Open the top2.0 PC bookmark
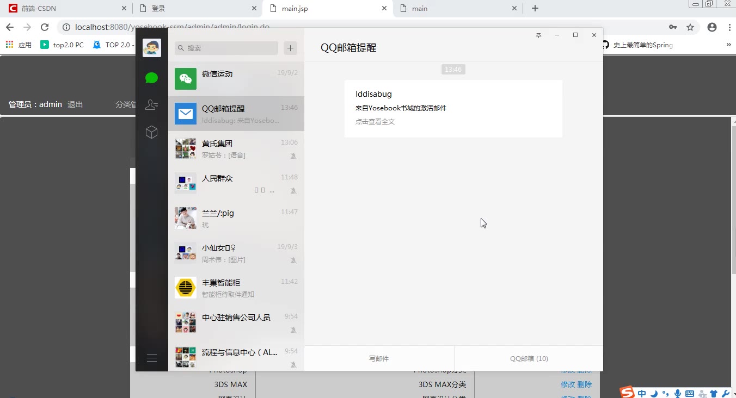The image size is (736, 398). pos(62,45)
